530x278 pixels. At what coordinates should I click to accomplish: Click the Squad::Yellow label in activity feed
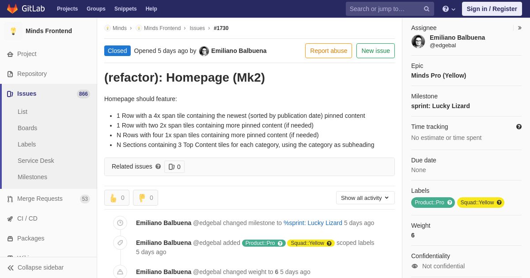(x=311, y=243)
